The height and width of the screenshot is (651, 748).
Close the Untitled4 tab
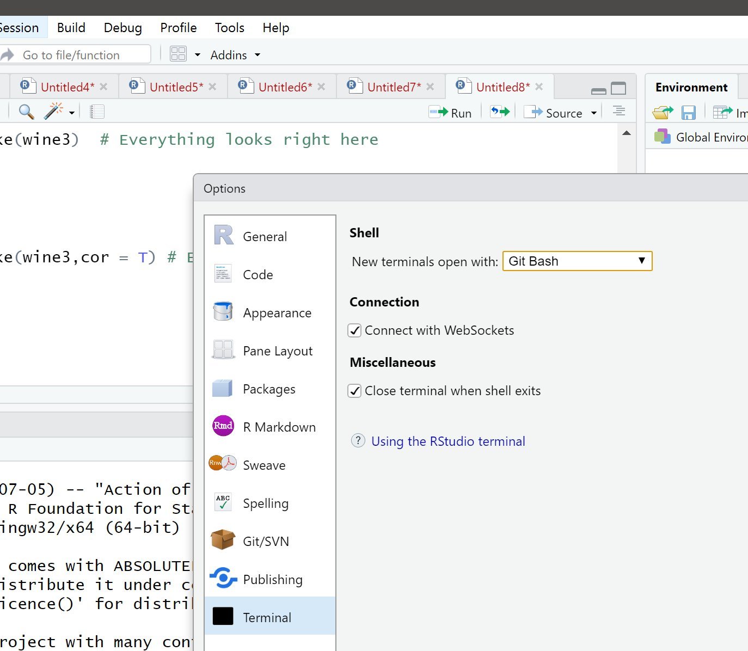point(103,87)
